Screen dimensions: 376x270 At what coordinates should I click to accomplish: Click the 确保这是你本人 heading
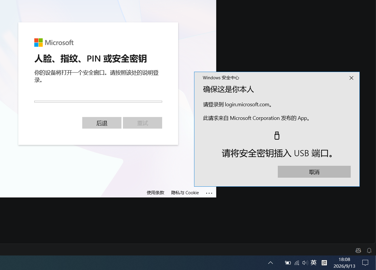pos(228,89)
